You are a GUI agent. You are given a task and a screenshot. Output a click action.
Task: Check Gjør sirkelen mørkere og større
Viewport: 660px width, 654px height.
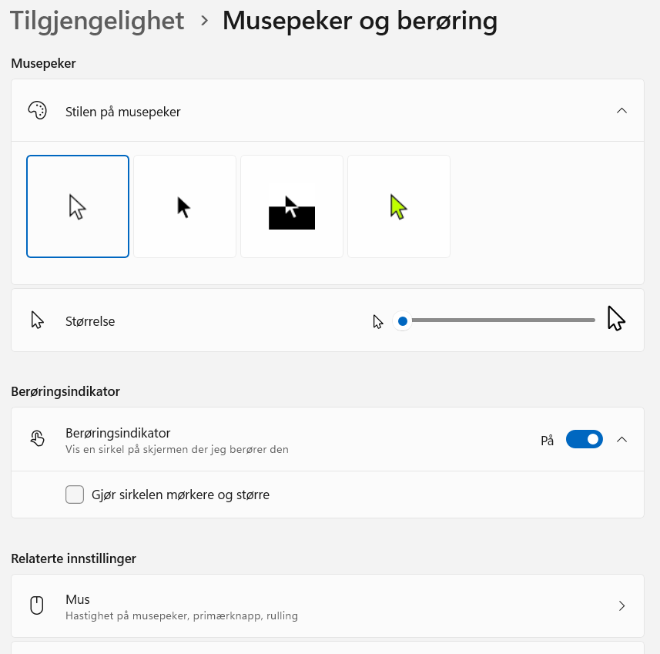(75, 495)
